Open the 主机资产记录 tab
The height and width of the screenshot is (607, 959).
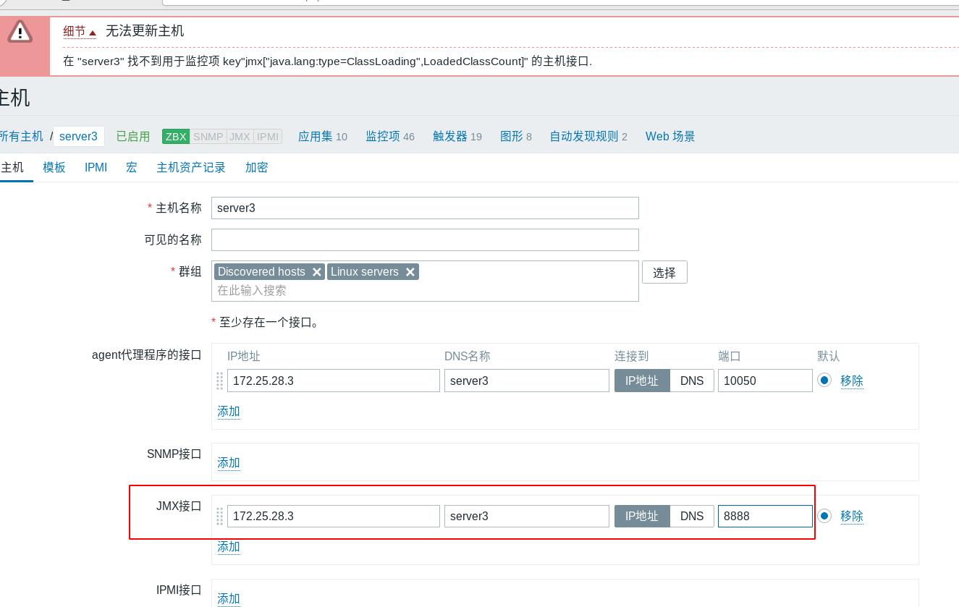(x=191, y=167)
